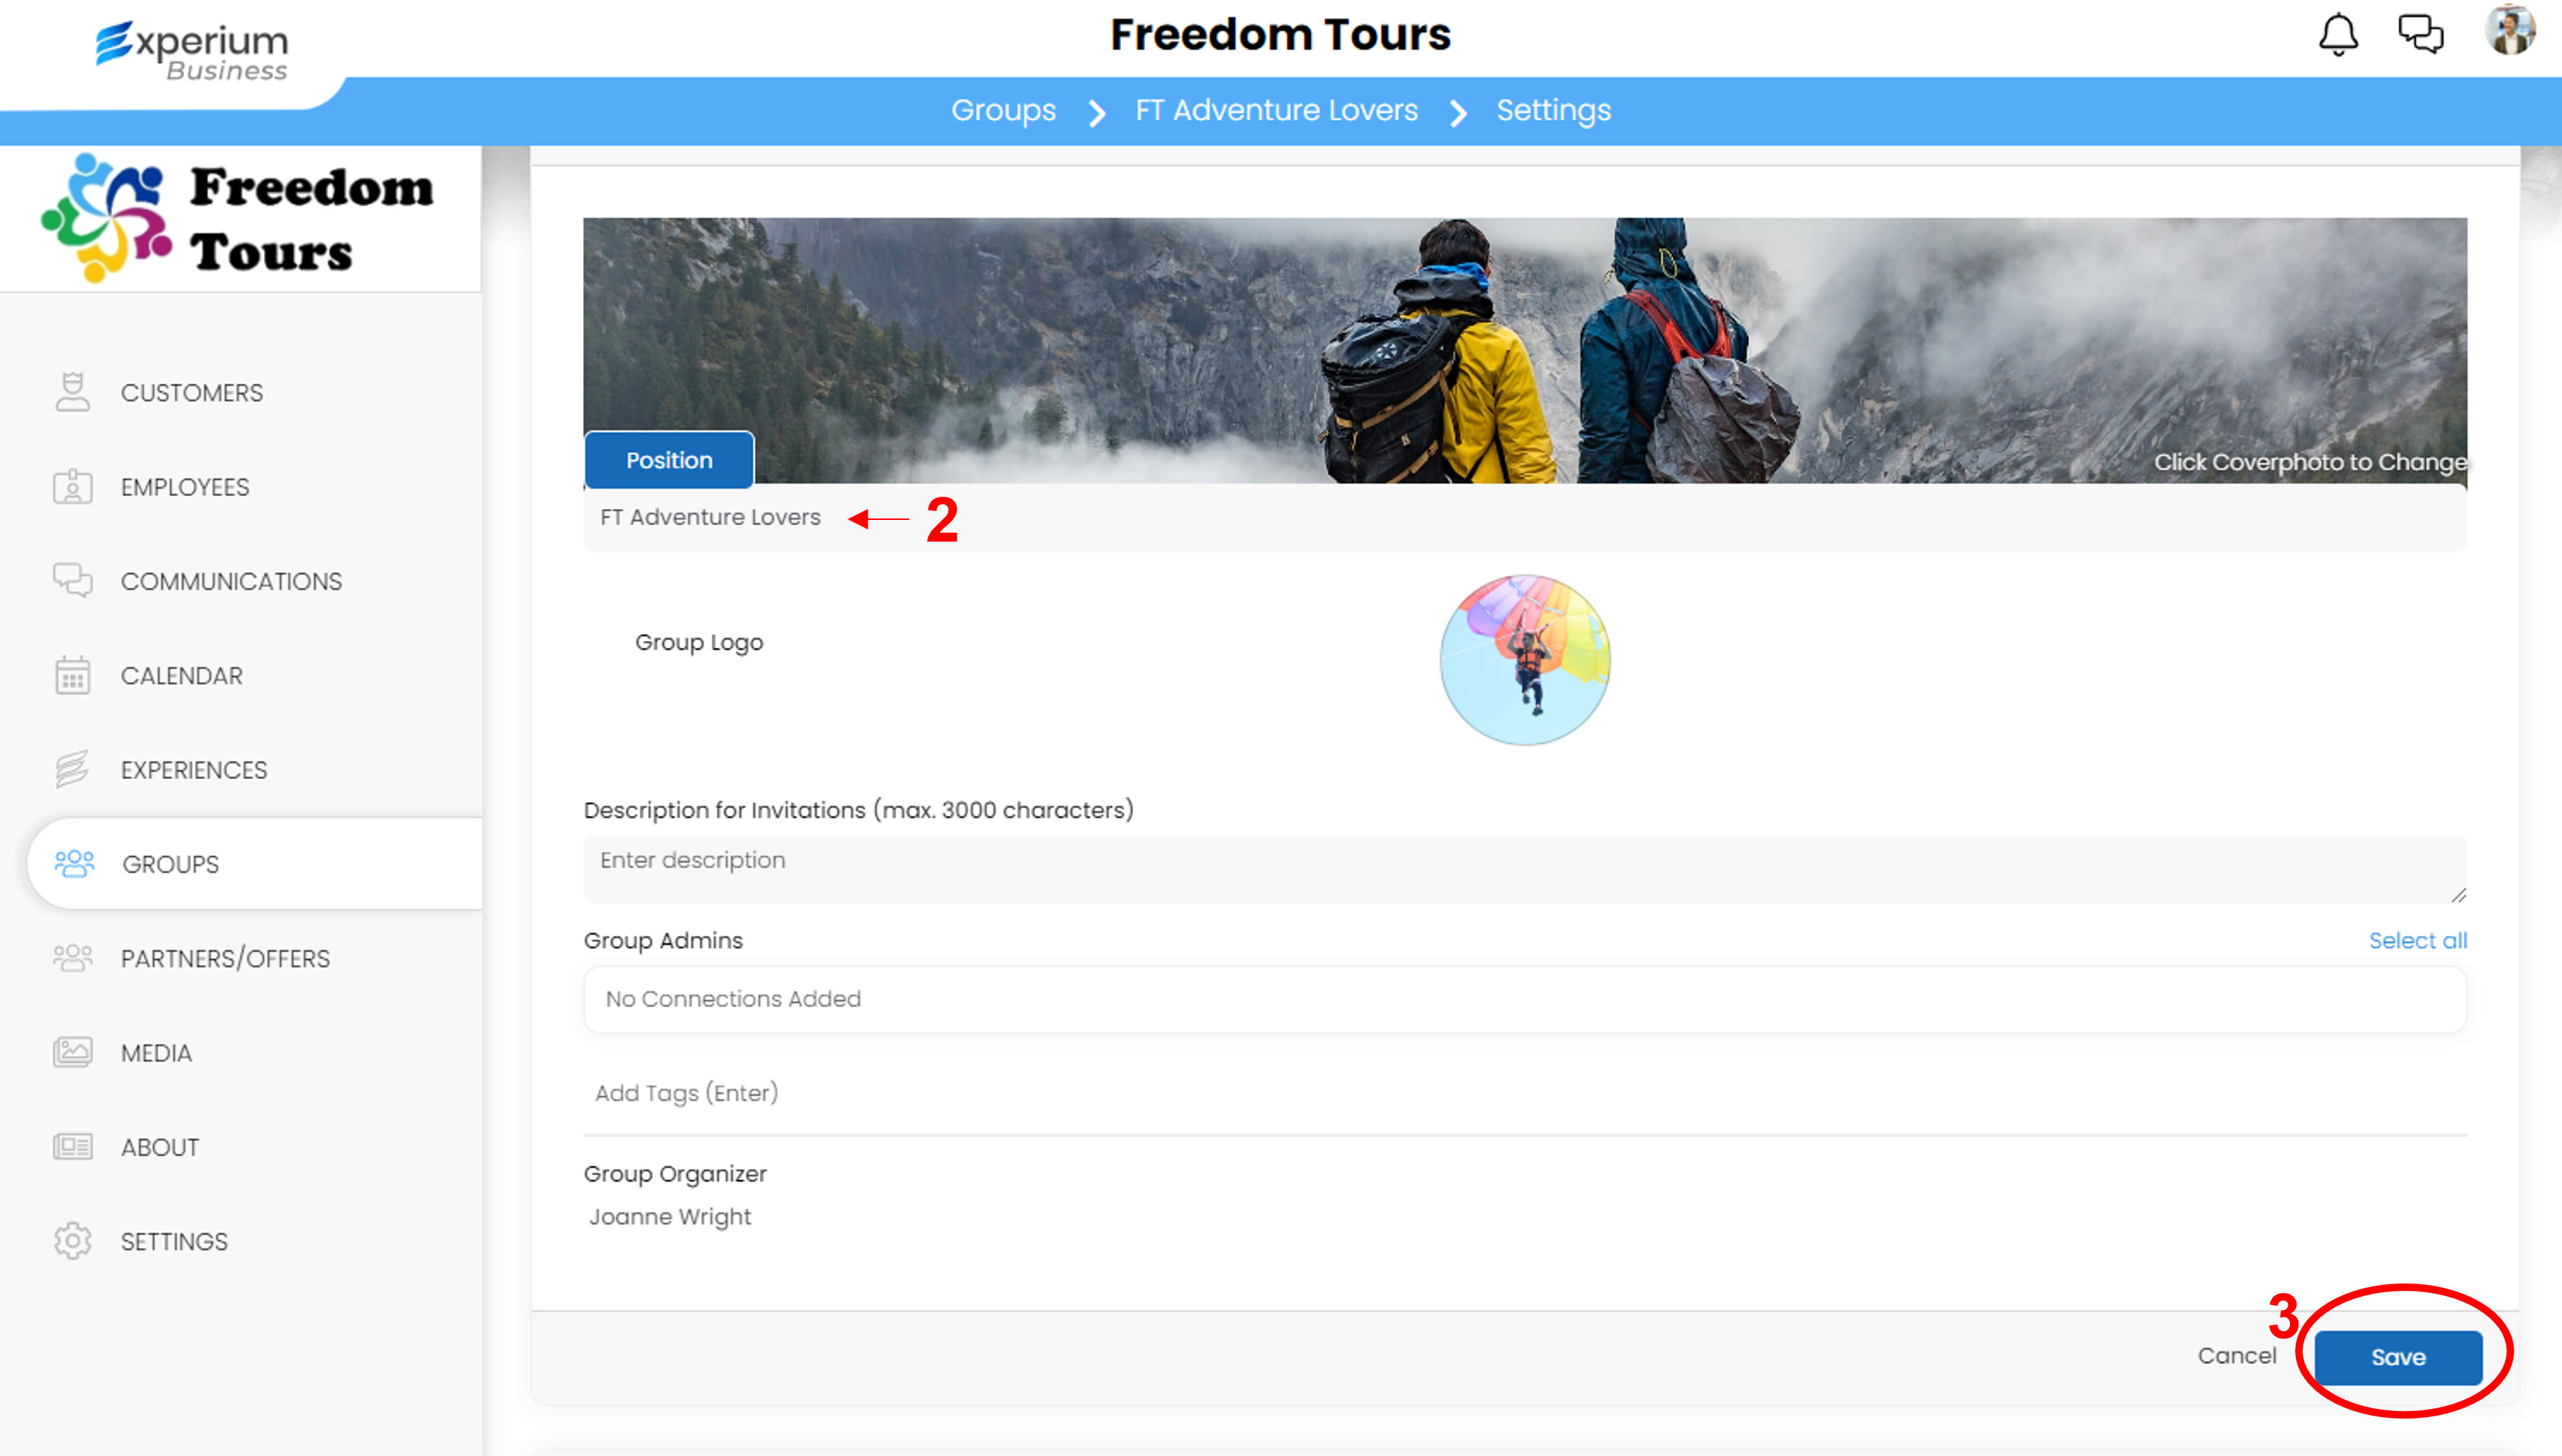Click the Settings gear icon in sidebar
Image resolution: width=2562 pixels, height=1456 pixels.
tap(72, 1241)
